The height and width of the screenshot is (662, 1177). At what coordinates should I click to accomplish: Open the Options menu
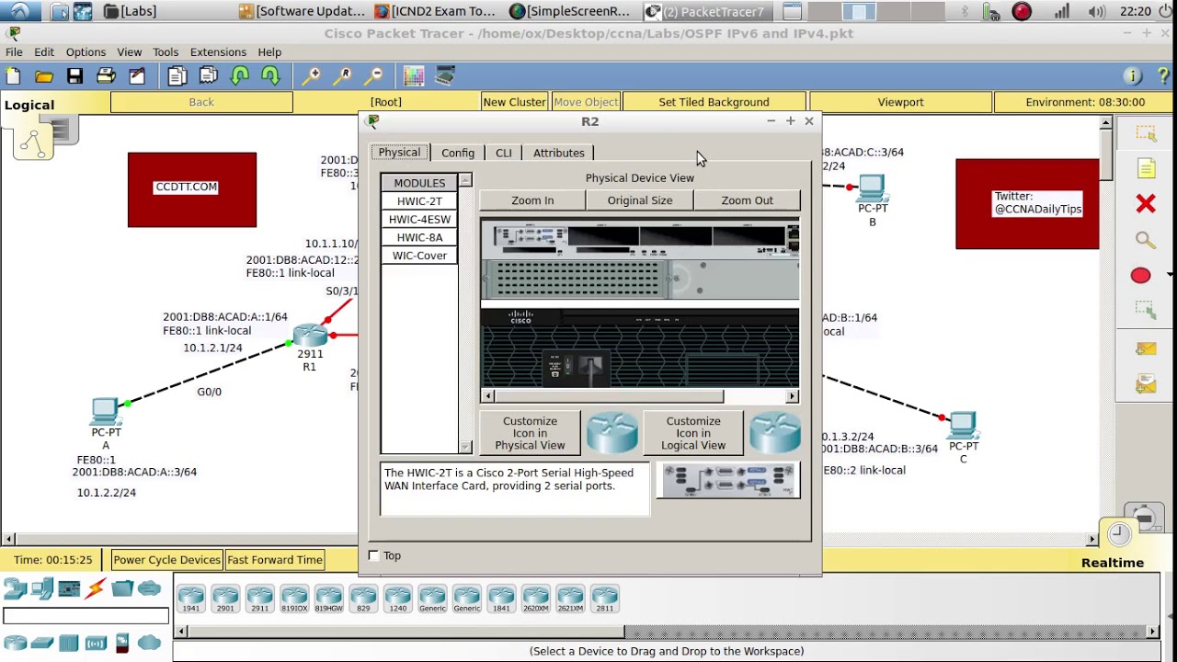point(86,52)
